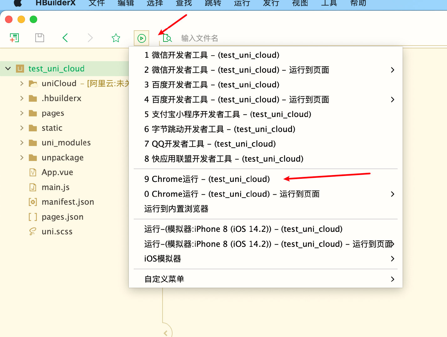This screenshot has width=447, height=337.
Task: Choose 4 百度开发者工具 运行到页面
Action: [266, 100]
